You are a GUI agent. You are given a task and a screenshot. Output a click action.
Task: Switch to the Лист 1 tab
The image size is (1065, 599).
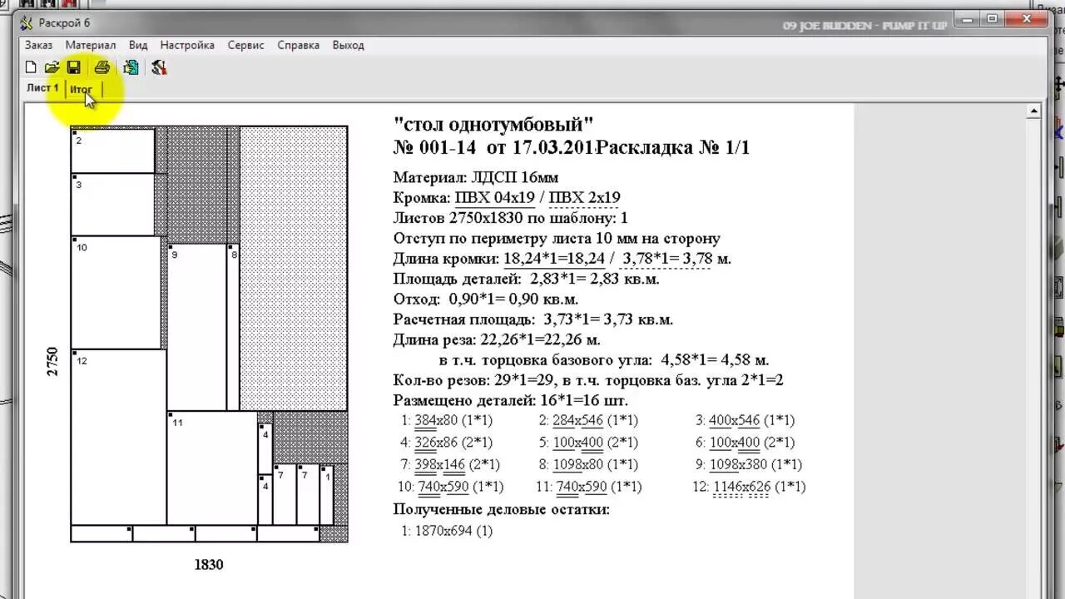point(42,88)
